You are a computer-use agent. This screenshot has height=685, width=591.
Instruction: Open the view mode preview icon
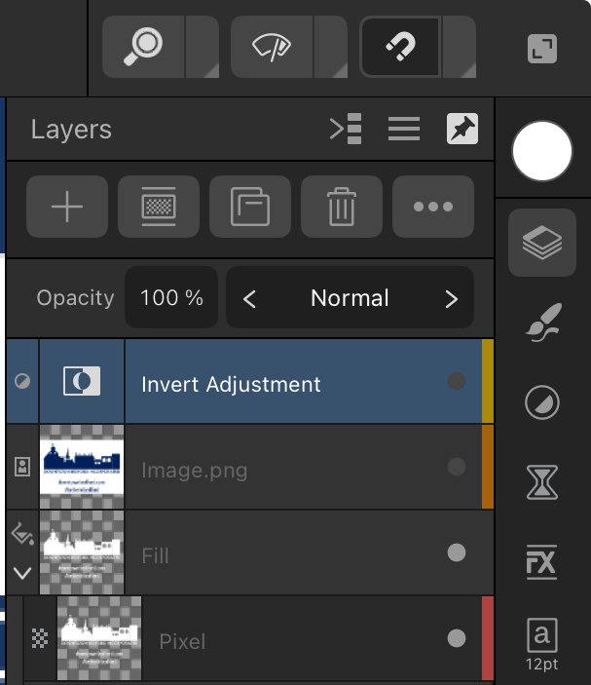(x=272, y=47)
